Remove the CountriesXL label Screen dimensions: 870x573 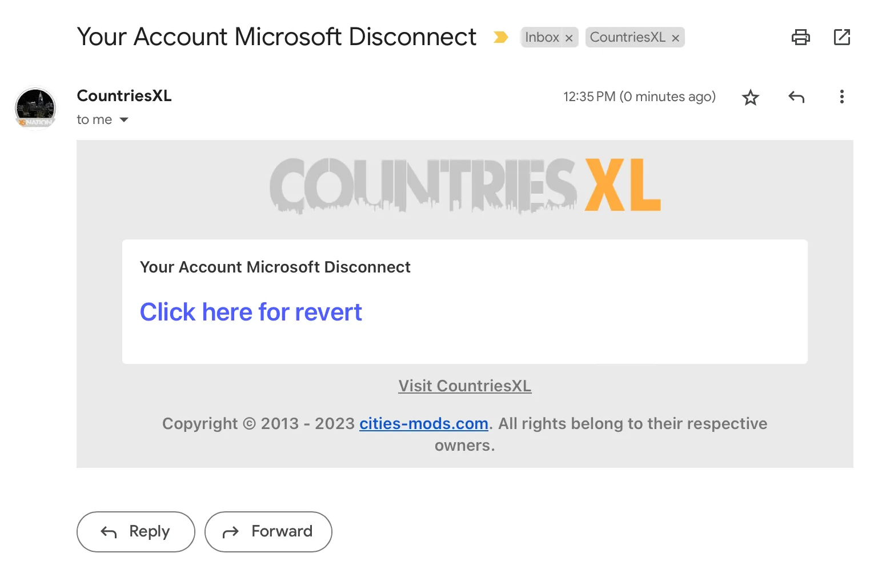coord(675,38)
